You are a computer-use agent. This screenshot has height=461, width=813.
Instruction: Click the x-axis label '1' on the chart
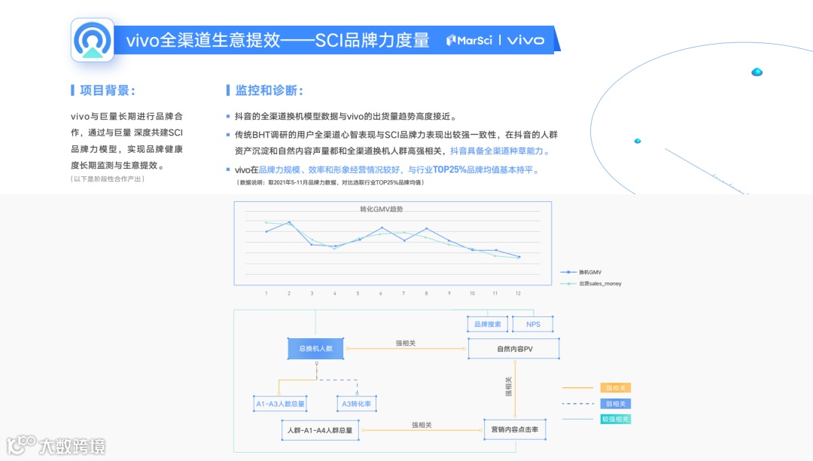pyautogui.click(x=266, y=294)
